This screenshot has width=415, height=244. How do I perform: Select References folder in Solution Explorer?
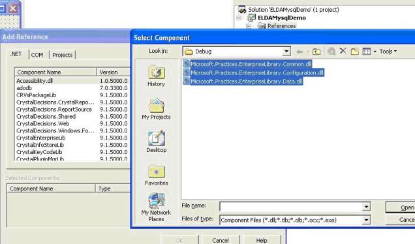point(282,26)
